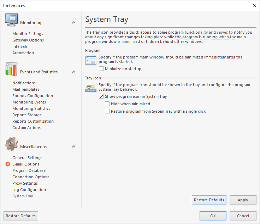Click the Miscellaneous gear icon
260x224 pixels.
click(x=11, y=144)
